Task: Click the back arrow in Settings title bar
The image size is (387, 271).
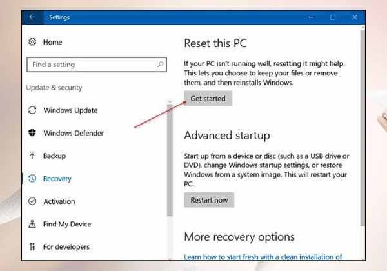Action: point(32,17)
